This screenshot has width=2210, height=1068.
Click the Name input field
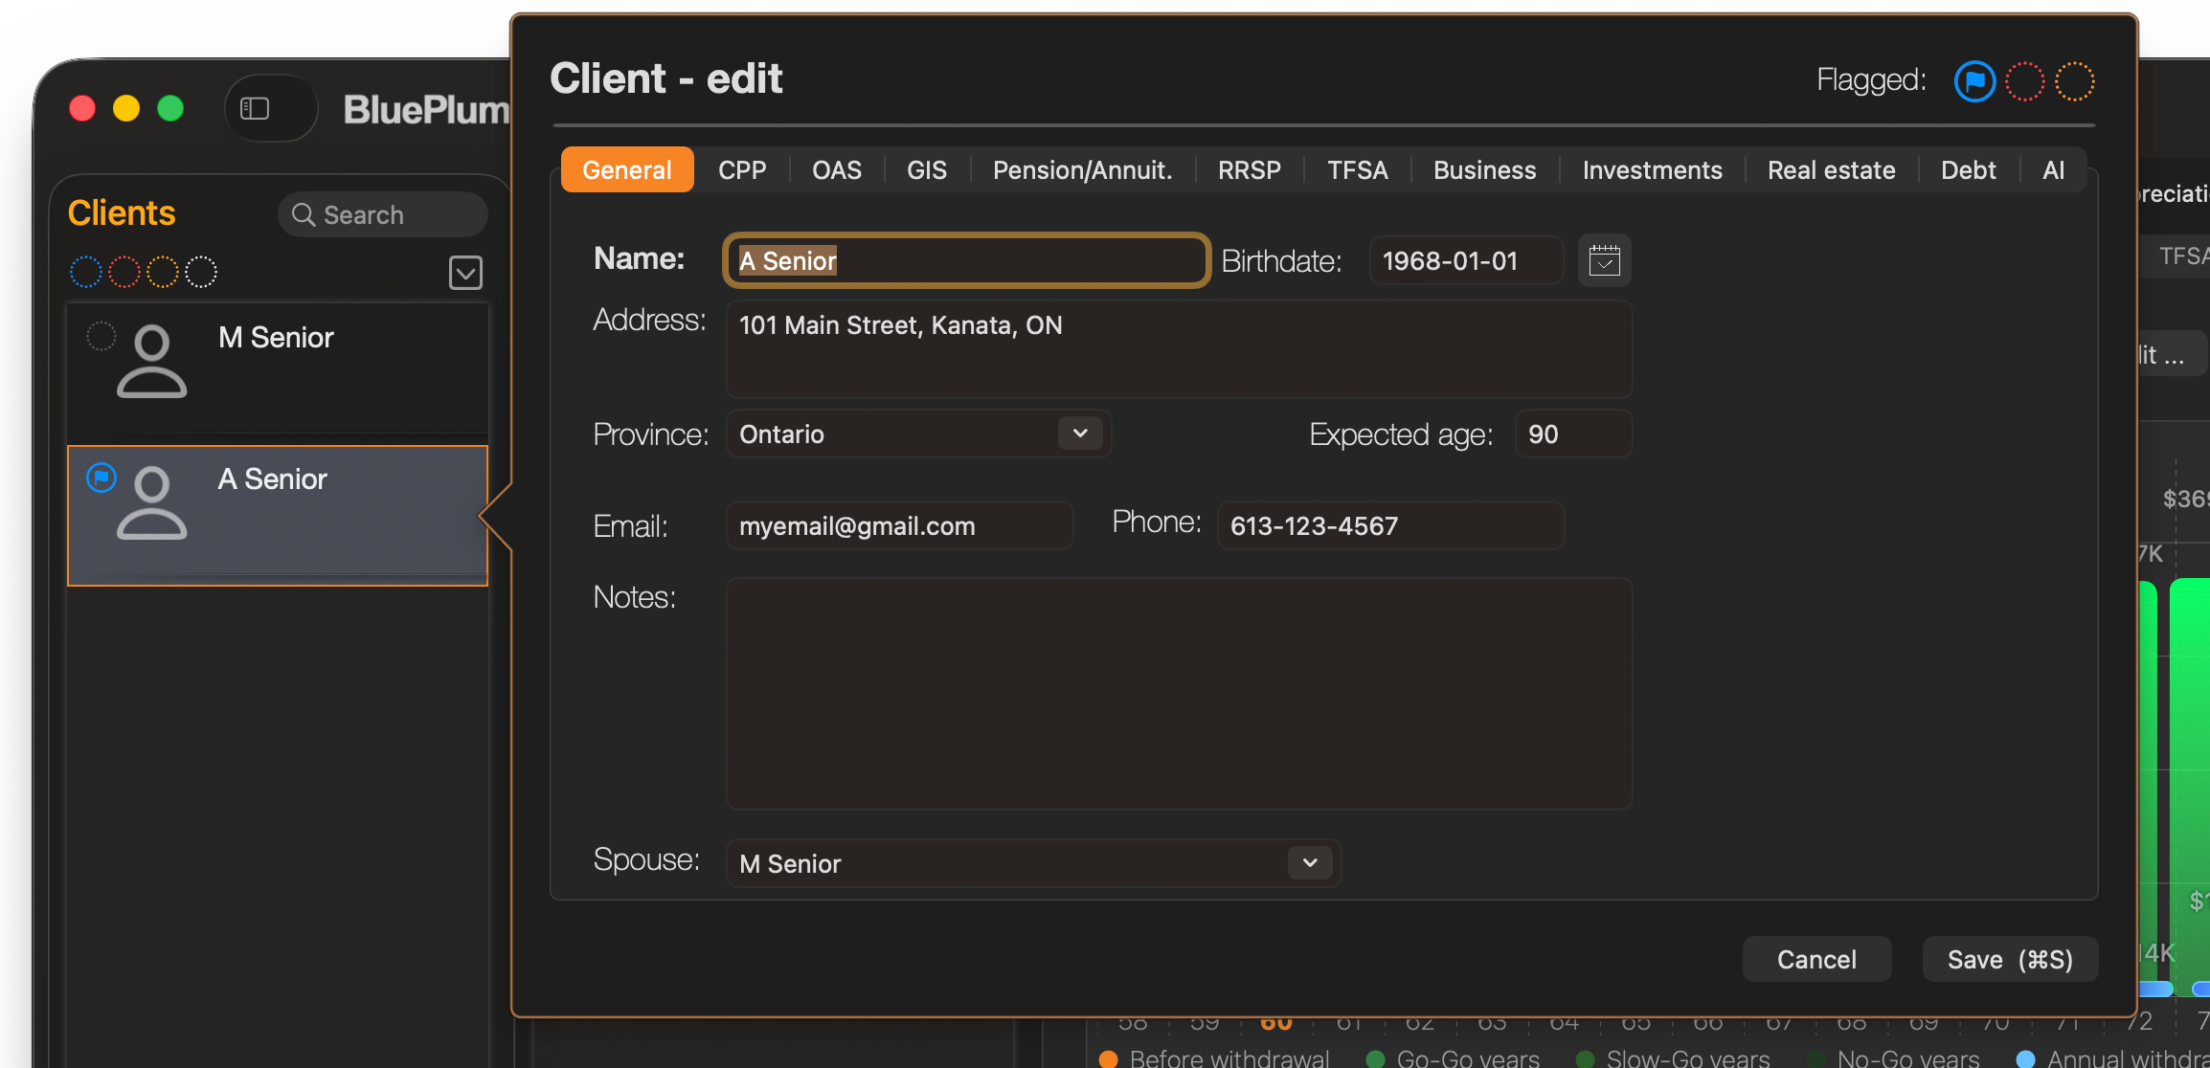[967, 260]
